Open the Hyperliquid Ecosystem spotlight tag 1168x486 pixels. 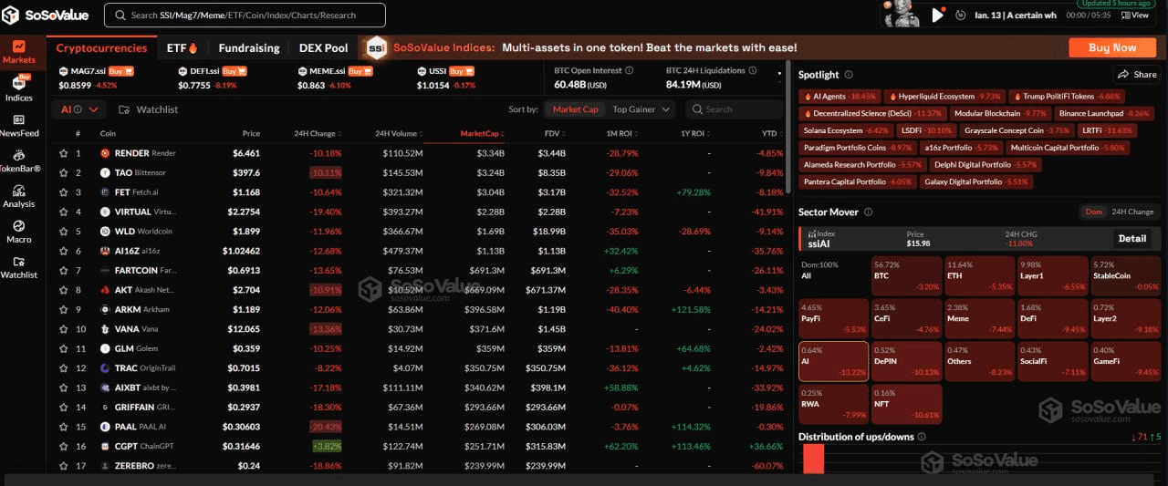pos(944,96)
